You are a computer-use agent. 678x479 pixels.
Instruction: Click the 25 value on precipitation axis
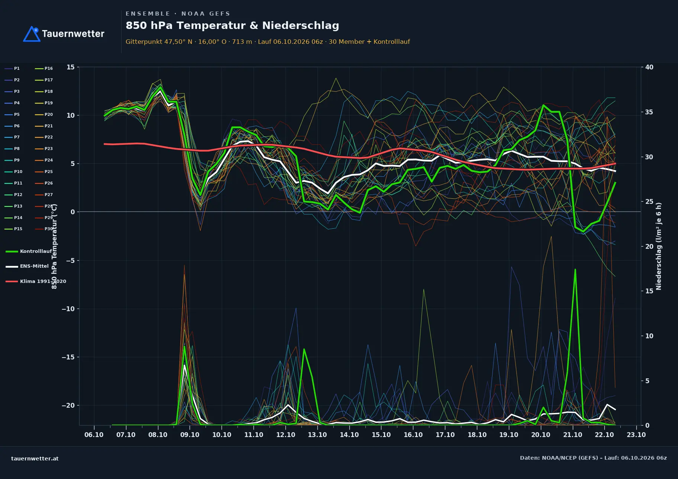tap(649, 202)
